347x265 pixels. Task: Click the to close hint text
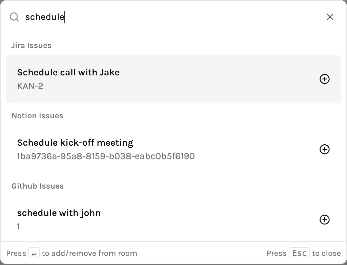click(326, 253)
